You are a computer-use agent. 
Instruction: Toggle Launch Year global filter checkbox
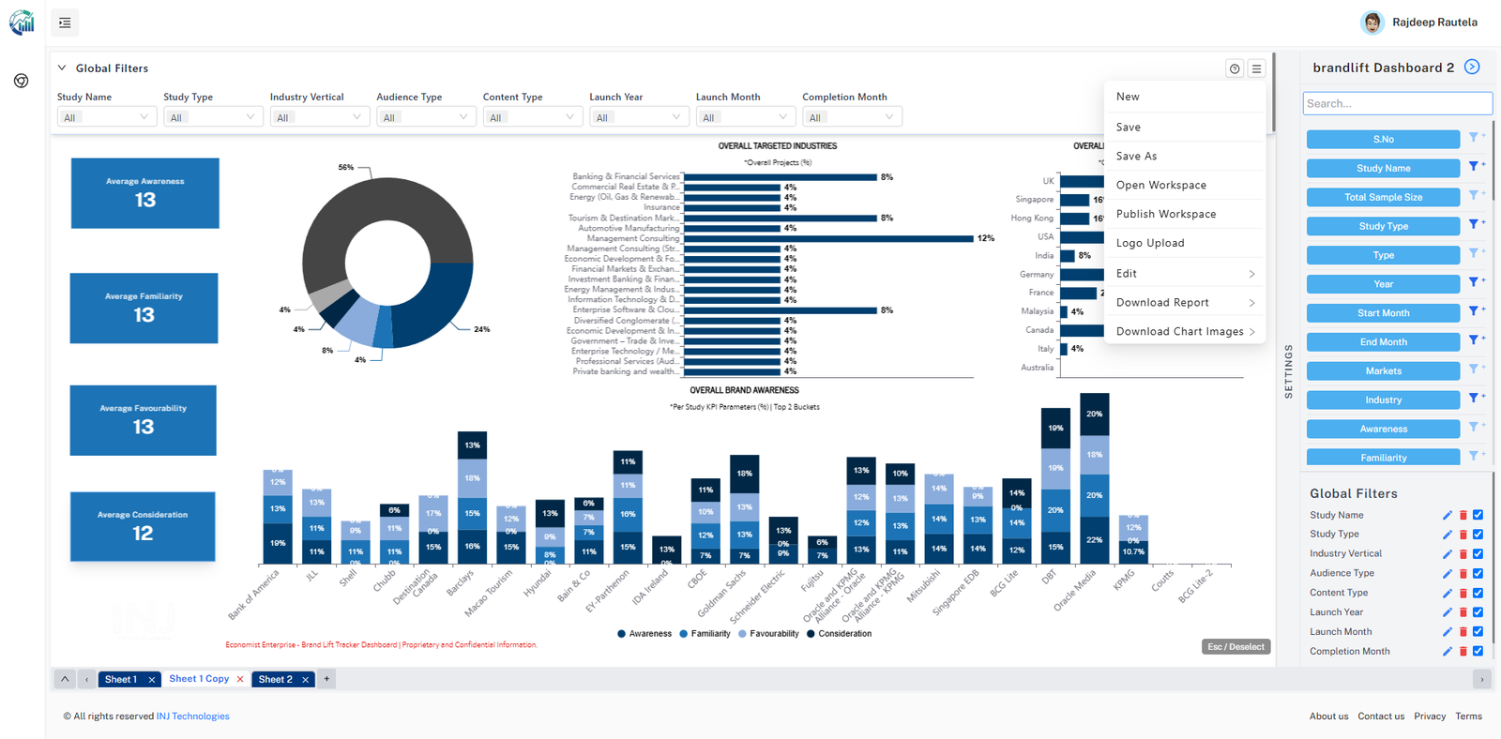click(x=1478, y=612)
